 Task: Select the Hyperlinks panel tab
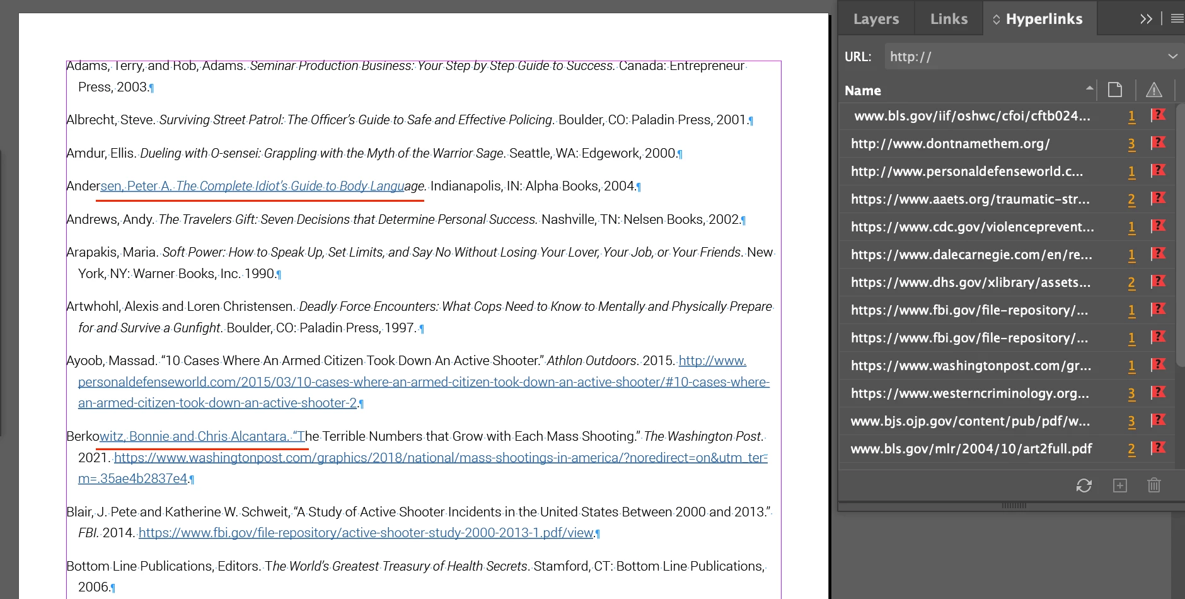1039,19
